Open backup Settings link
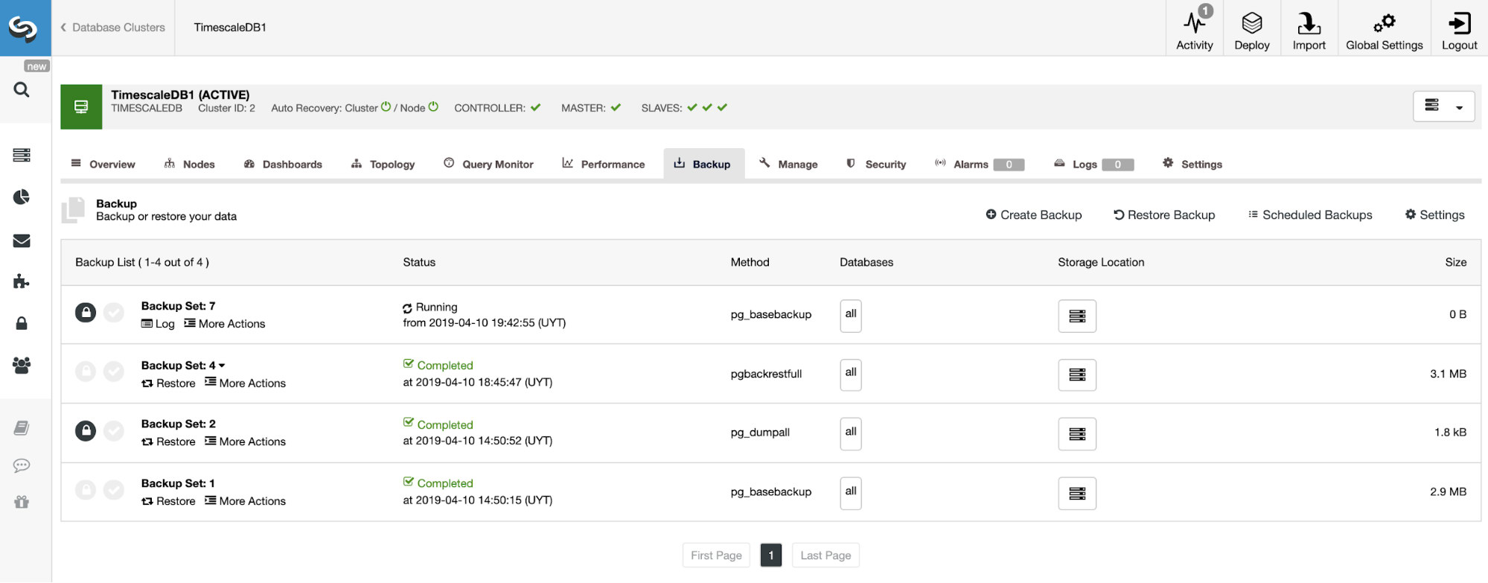 point(1435,215)
